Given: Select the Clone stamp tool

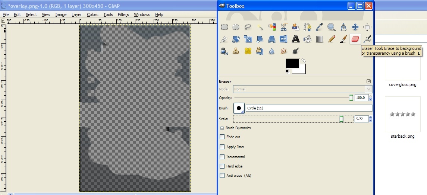Looking at the screenshot, I should [236, 51].
